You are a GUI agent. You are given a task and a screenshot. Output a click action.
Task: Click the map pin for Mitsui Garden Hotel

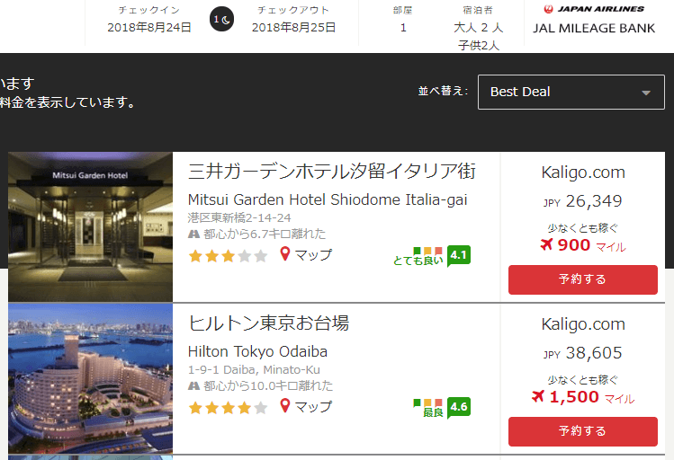[x=285, y=254]
